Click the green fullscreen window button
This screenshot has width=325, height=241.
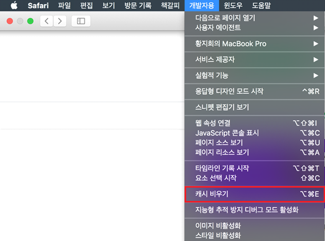click(x=30, y=21)
